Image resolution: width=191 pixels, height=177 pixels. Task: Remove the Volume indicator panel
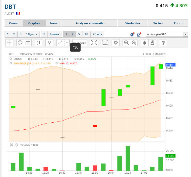click(12, 145)
